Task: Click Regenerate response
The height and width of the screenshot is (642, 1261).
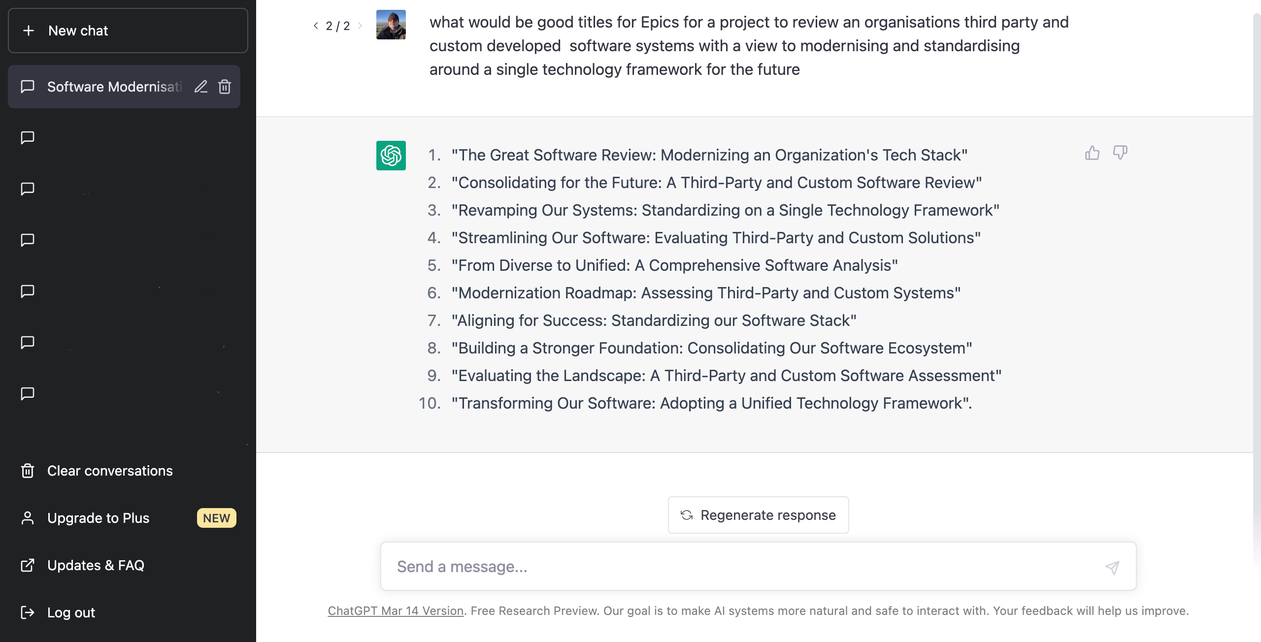Action: (758, 515)
